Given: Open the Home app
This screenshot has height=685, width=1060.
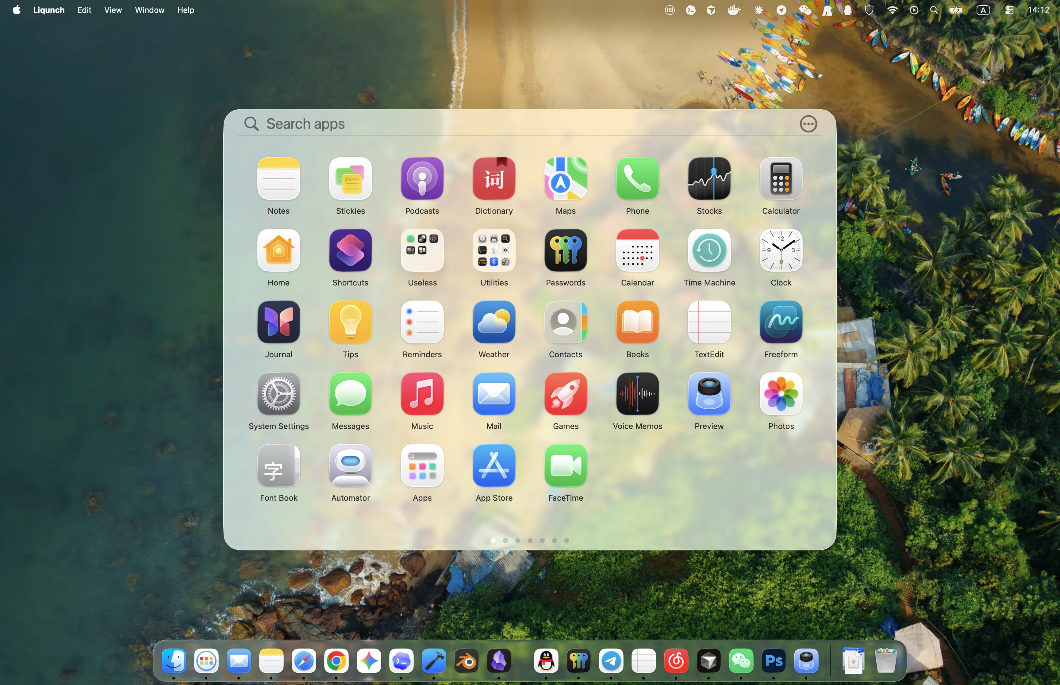Looking at the screenshot, I should 278,251.
